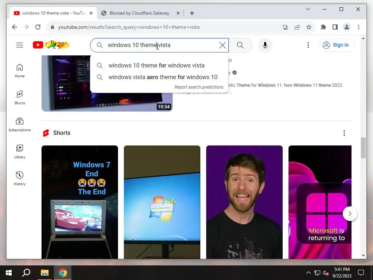Switch to 'Blocked by Cloudflare Gateway' tab
The width and height of the screenshot is (373, 280).
pyautogui.click(x=140, y=13)
